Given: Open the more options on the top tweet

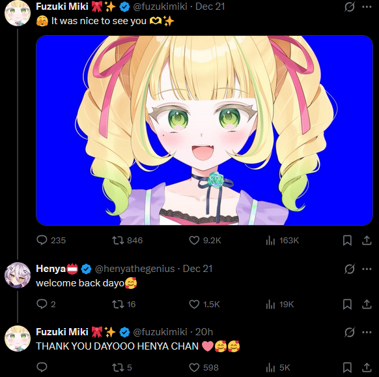Looking at the screenshot, I should [367, 7].
